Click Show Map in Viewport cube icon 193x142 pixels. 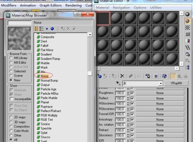[x=164, y=76]
